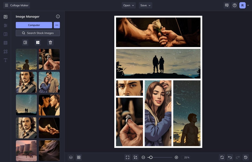Expand the Open dropdown
This screenshot has height=162, width=252.
click(x=129, y=5)
